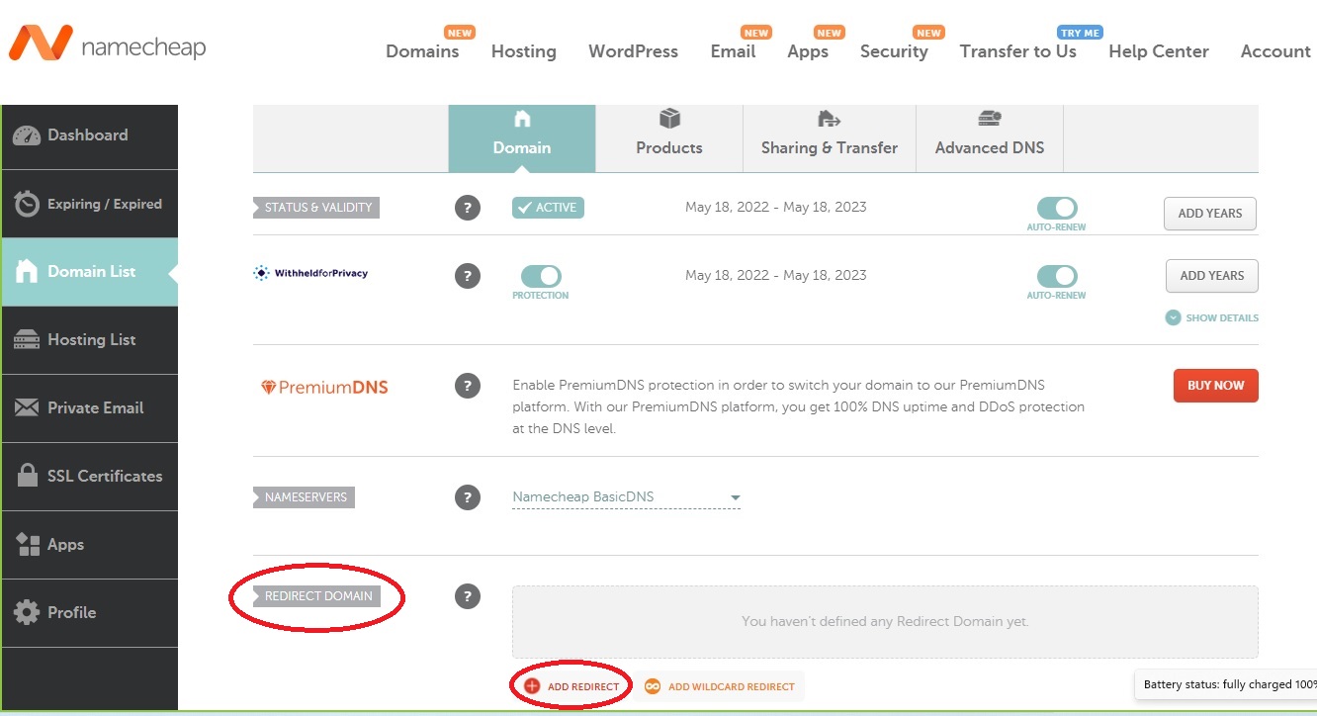
Task: Click the WithheldforPrivacy logo
Action: click(x=310, y=273)
